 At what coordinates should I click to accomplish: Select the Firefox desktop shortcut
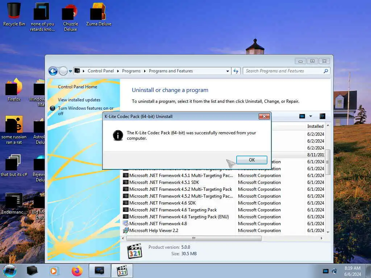14,90
